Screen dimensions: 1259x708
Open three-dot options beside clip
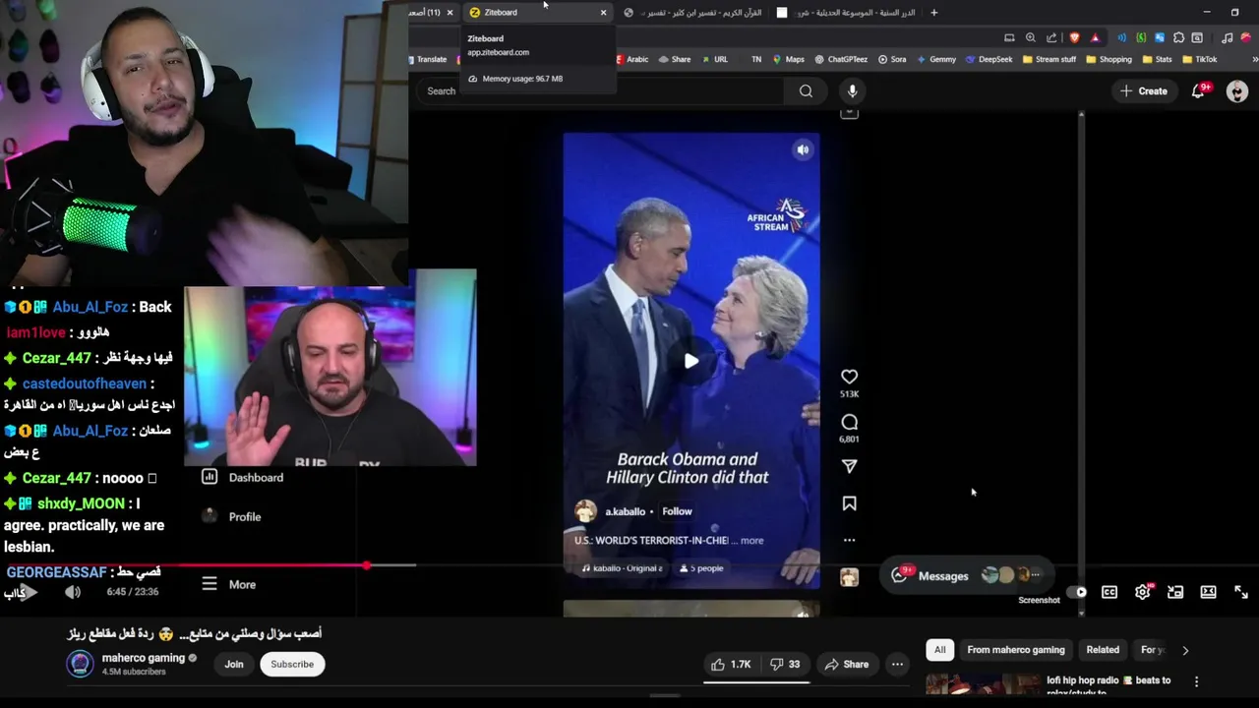pos(849,540)
